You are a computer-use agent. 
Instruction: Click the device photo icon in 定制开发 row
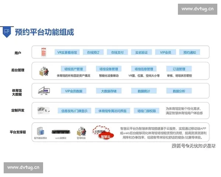pyautogui.click(x=43, y=111)
